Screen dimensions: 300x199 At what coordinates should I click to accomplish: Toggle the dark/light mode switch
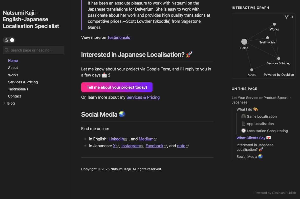click(x=9, y=40)
